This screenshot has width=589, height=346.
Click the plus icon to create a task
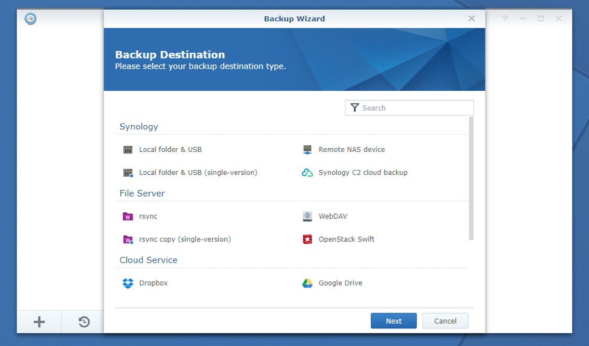[39, 322]
